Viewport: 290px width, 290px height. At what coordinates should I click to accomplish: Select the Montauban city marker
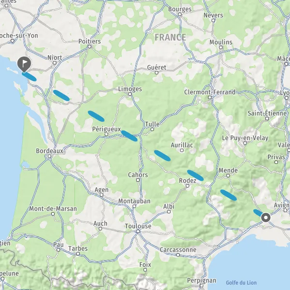tap(134, 206)
